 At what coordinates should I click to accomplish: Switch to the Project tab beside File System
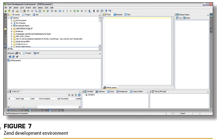pyautogui.click(x=26, y=15)
